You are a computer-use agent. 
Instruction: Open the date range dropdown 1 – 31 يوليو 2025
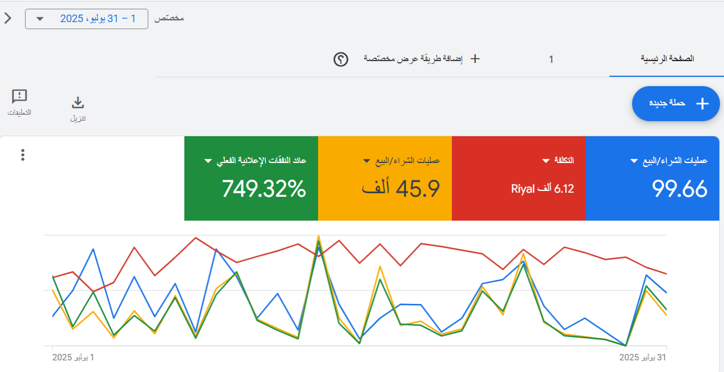pos(87,19)
